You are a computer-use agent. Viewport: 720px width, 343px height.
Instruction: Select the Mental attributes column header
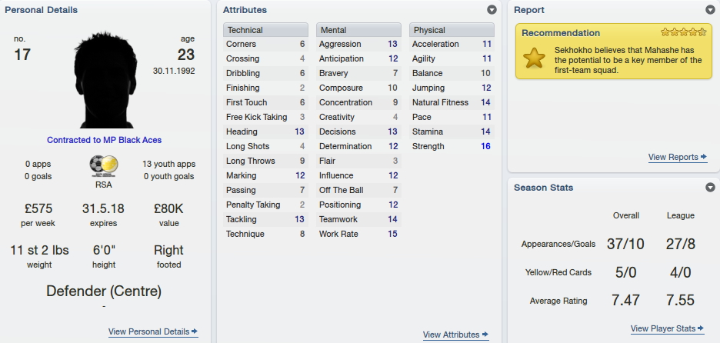point(358,30)
